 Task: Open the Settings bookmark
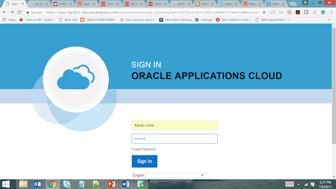[204, 20]
